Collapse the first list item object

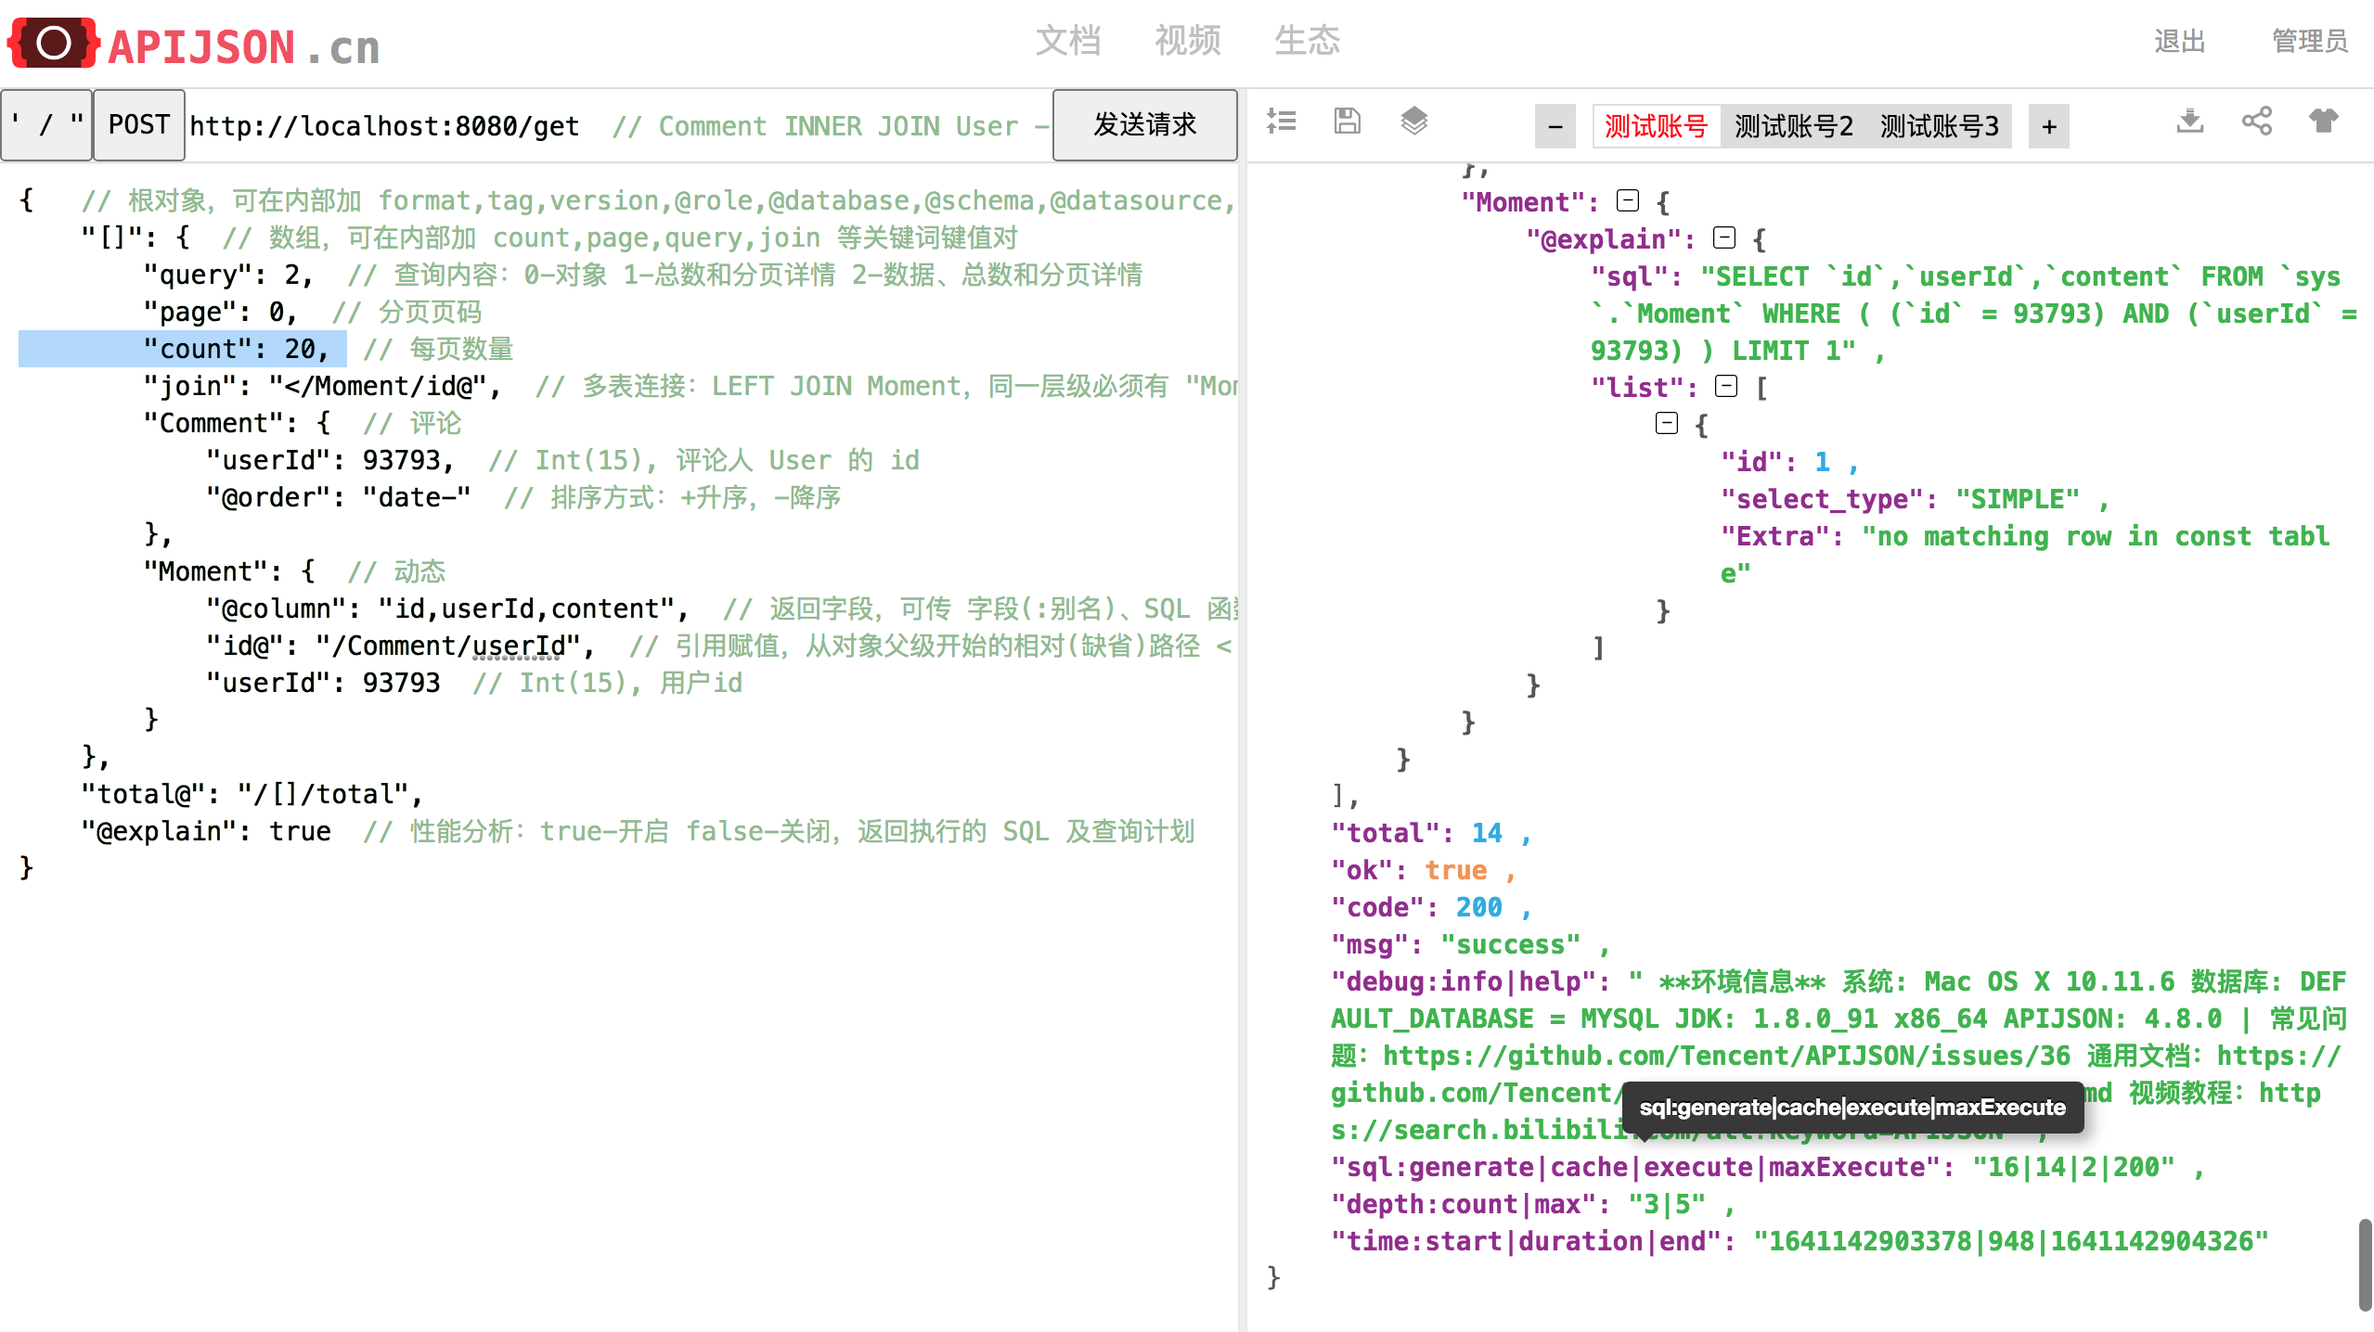pyautogui.click(x=1667, y=424)
